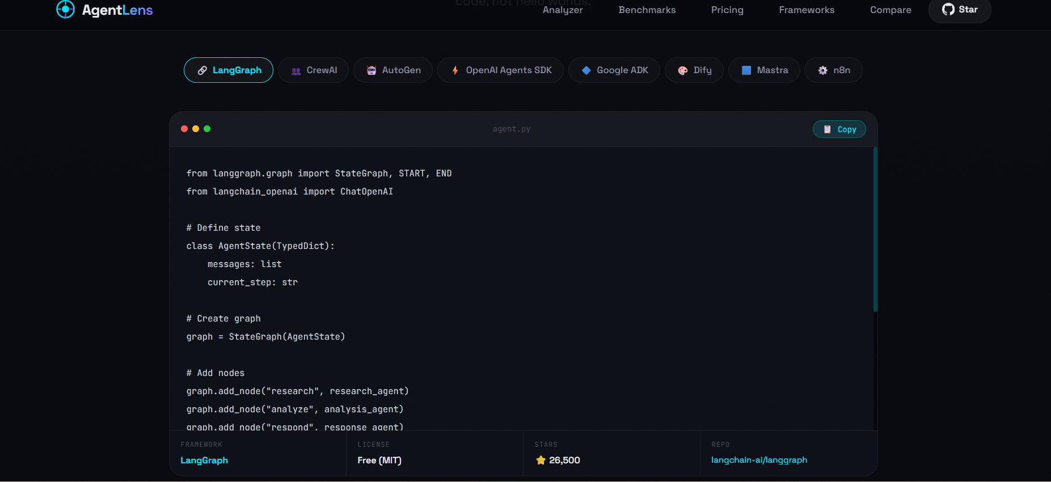Click the 'Free (MIT)' license value
Viewport: 1051px width, 482px height.
pos(379,460)
